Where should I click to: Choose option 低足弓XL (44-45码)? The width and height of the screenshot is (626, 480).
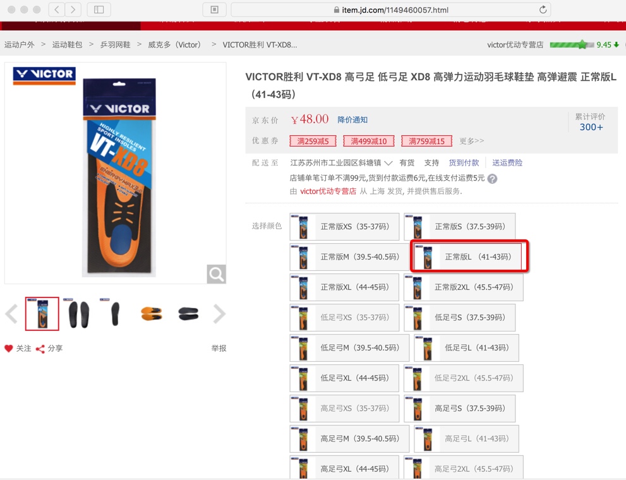click(x=344, y=378)
